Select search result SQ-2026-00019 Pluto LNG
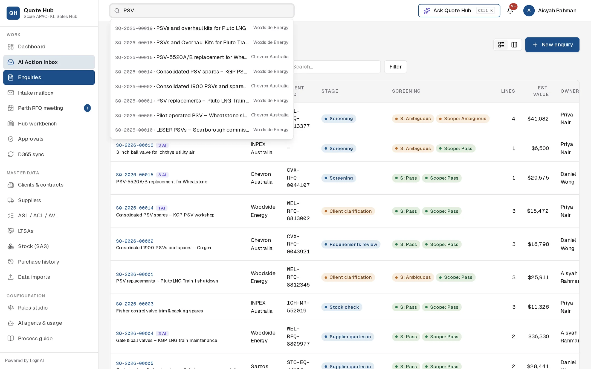The image size is (591, 369). pyautogui.click(x=202, y=28)
